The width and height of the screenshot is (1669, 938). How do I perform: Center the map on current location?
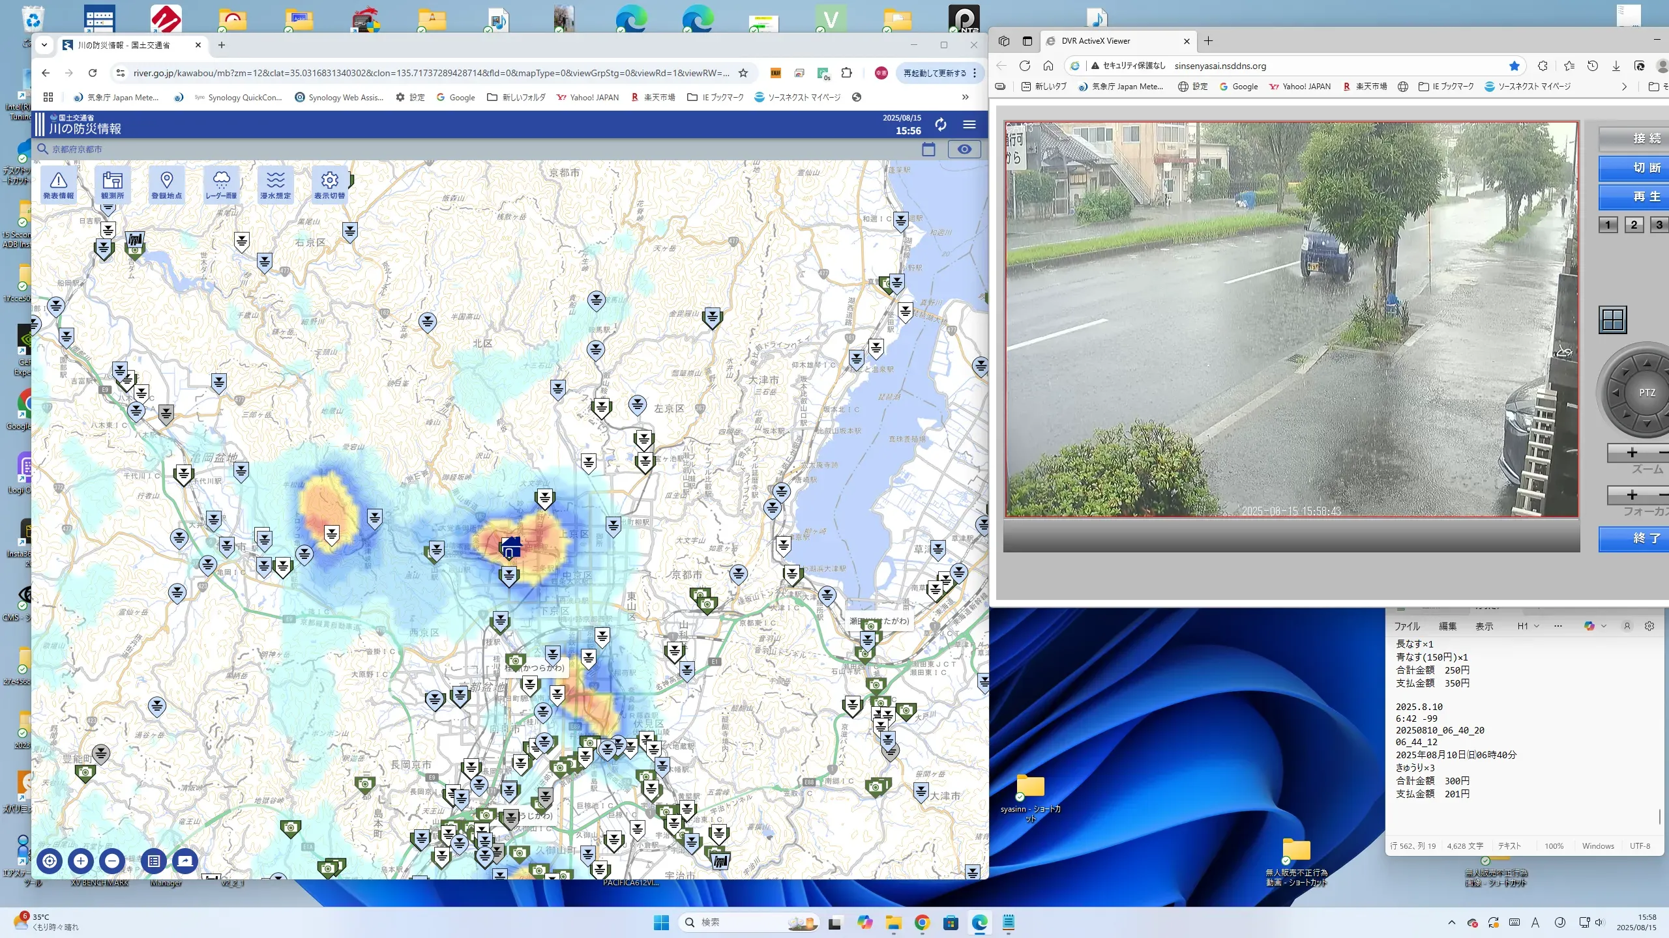coord(50,861)
